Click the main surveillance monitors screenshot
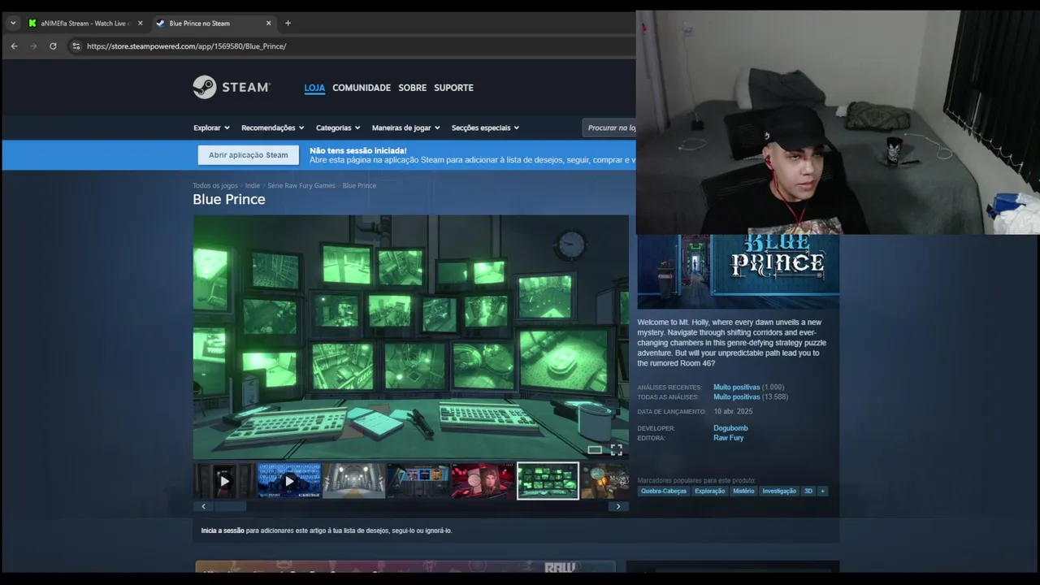The height and width of the screenshot is (585, 1040). [x=410, y=337]
